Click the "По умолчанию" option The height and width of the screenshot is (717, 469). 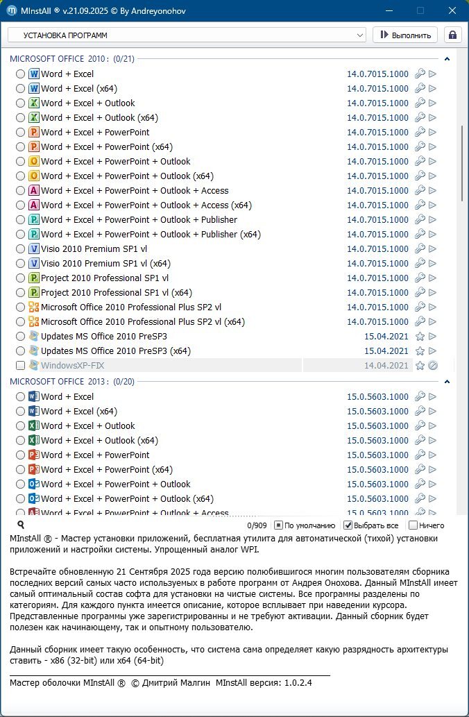click(x=278, y=525)
